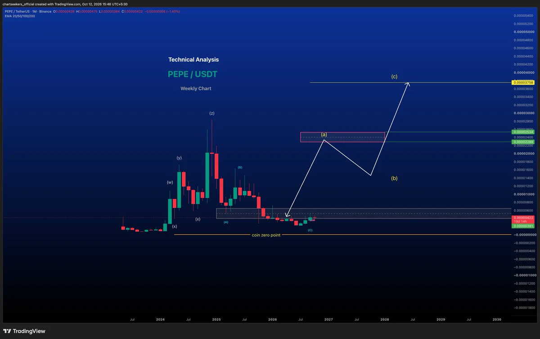Screen dimensions: 540x339
Task: Click the "Weekly Chart" caption
Action: (196, 89)
